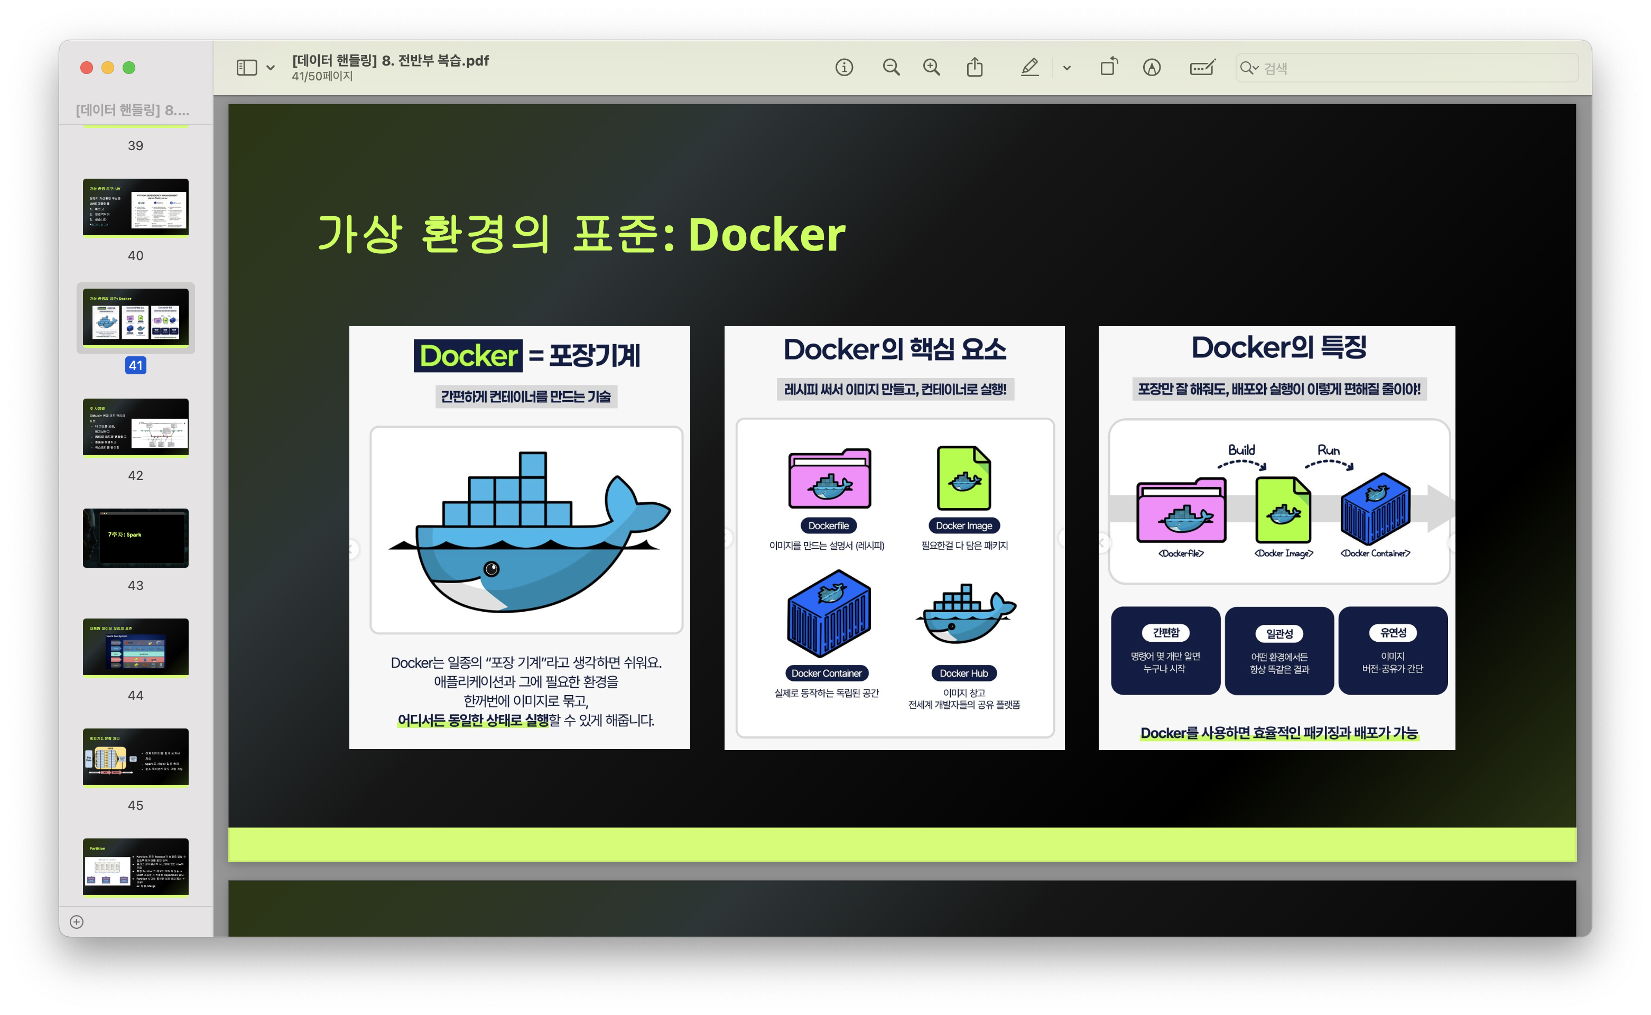Rotate the page with rotate icon
This screenshot has width=1651, height=1015.
[x=1108, y=67]
